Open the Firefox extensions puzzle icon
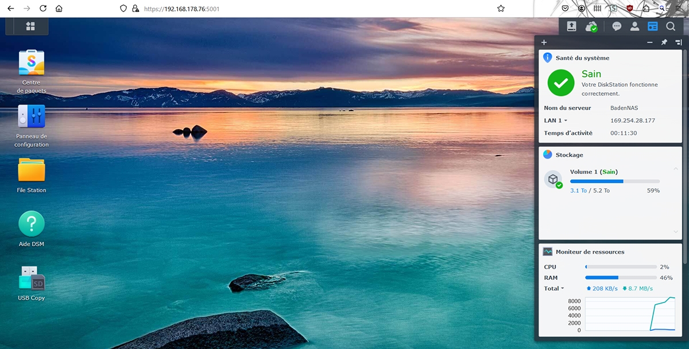Screen dimensions: 689x349 click(x=646, y=9)
